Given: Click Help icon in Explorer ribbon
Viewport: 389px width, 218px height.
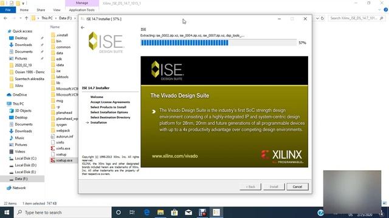Looking at the screenshot, I should point(386,10).
